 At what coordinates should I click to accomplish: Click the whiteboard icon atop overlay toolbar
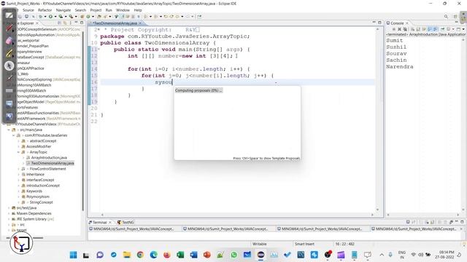9,15
